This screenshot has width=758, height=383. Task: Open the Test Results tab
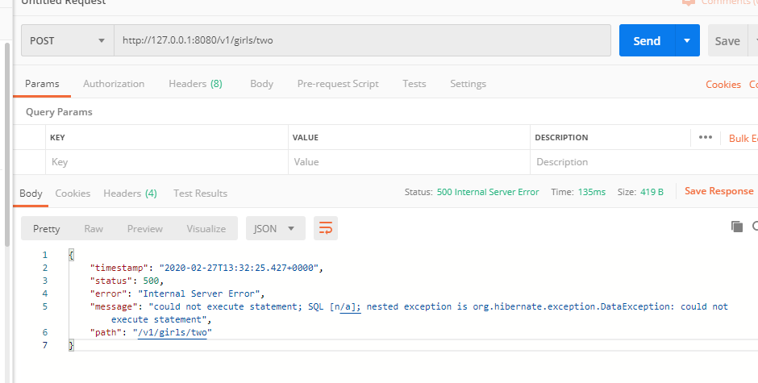[x=200, y=193]
